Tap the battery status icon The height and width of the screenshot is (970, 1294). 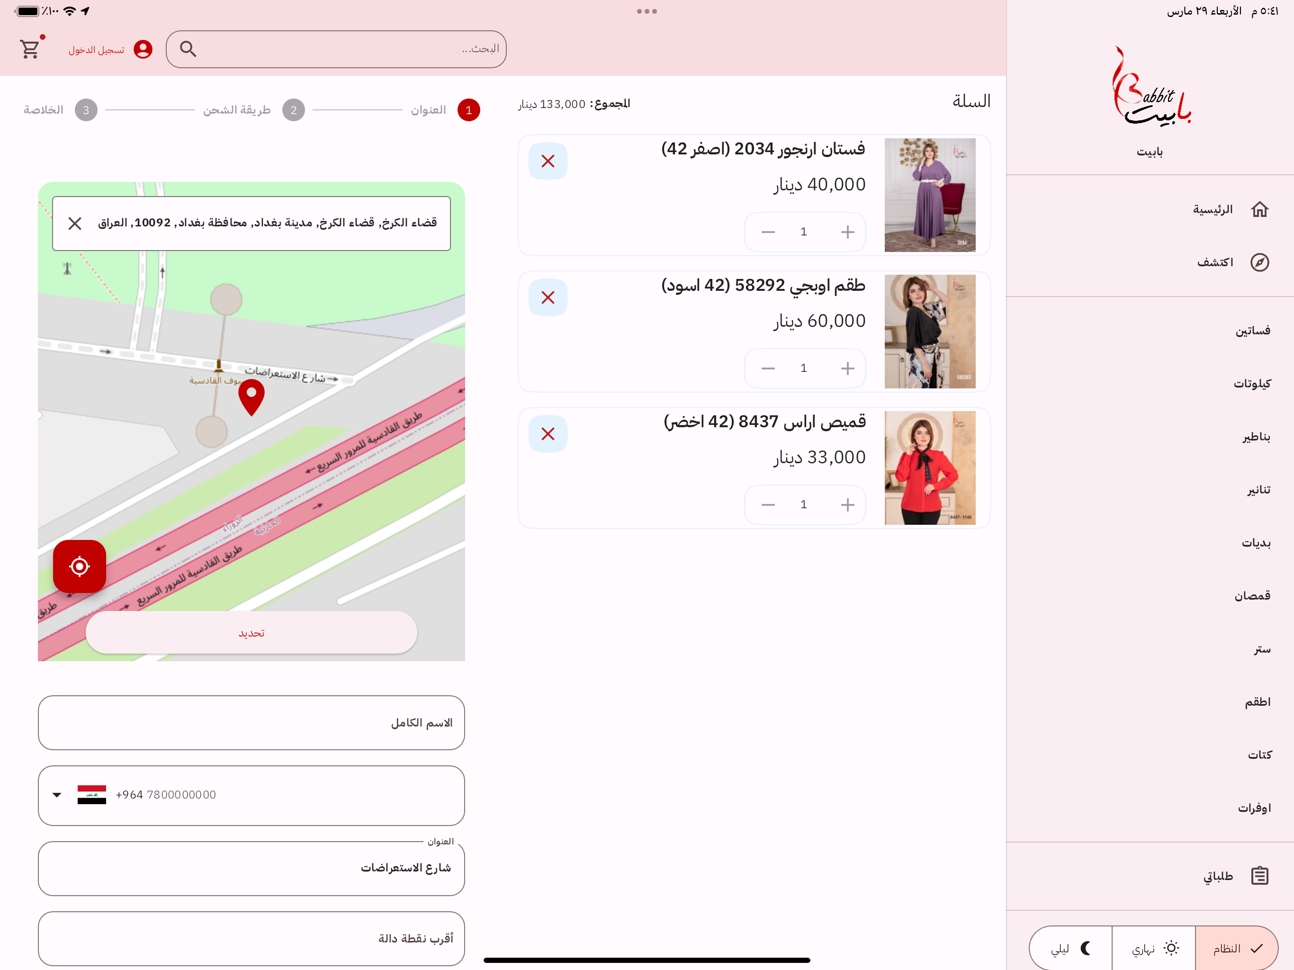pos(27,11)
